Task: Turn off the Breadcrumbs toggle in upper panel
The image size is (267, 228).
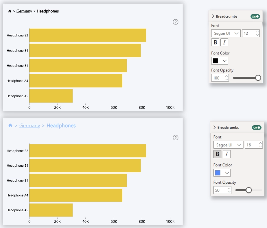Action: (x=255, y=16)
